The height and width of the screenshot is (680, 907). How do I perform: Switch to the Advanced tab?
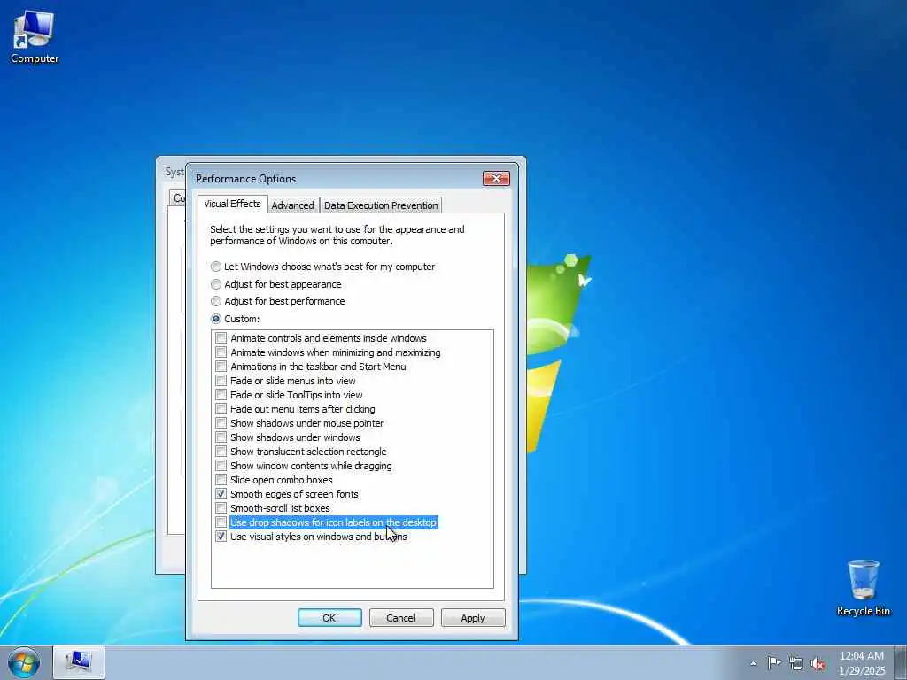click(x=292, y=205)
